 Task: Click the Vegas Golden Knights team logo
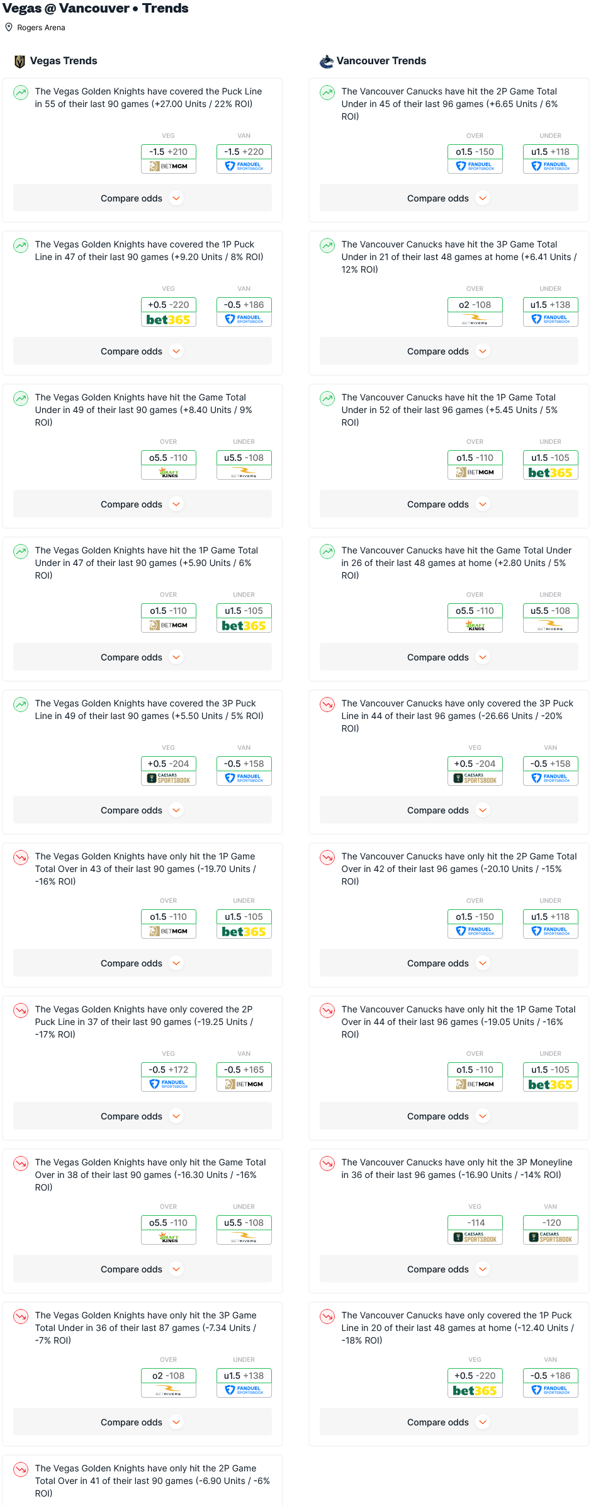pos(20,61)
